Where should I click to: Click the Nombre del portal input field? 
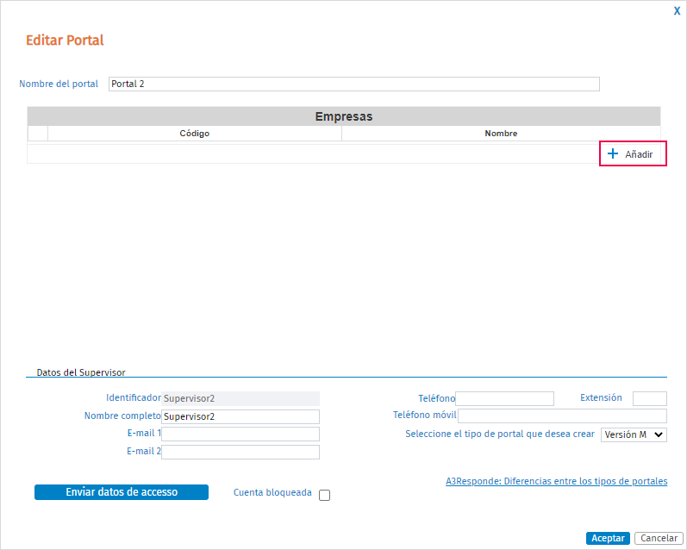354,84
